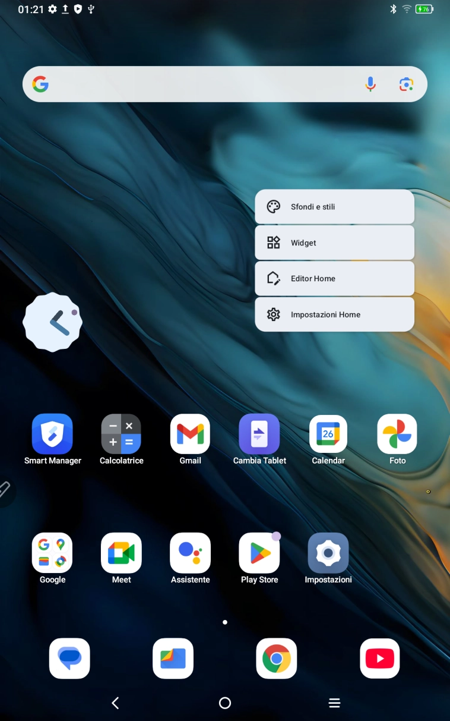Open the Gmail app
Image resolution: width=450 pixels, height=721 pixels.
pyautogui.click(x=190, y=435)
